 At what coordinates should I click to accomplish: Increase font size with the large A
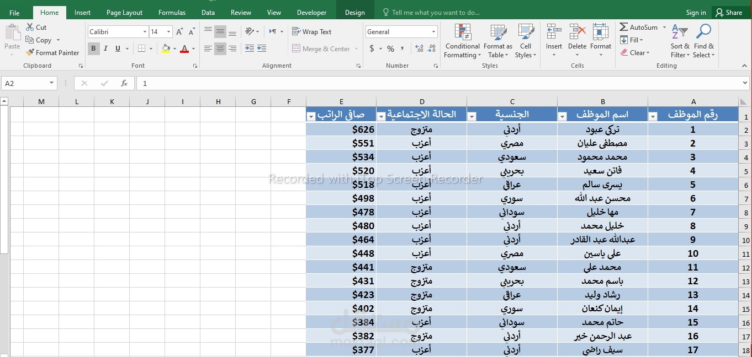point(179,32)
